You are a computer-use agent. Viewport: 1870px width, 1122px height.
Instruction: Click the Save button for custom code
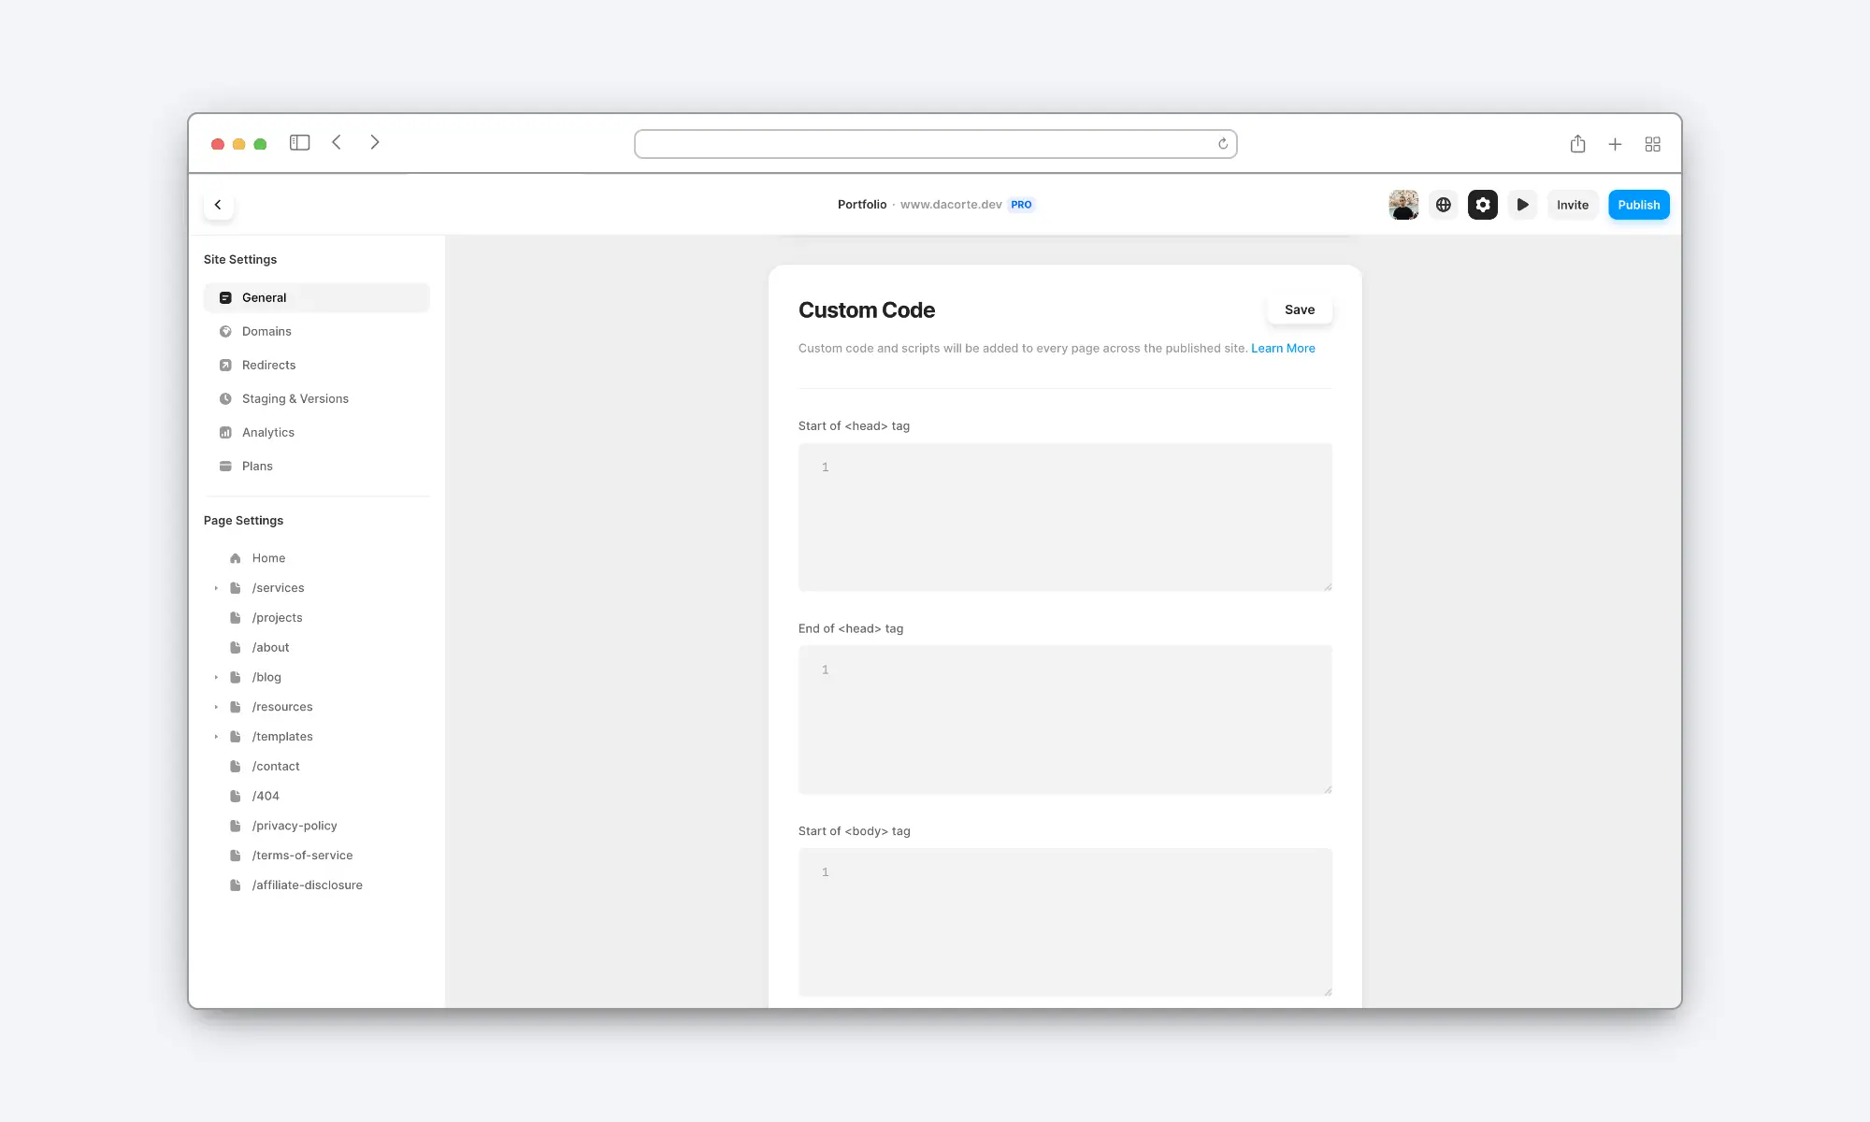[1299, 309]
